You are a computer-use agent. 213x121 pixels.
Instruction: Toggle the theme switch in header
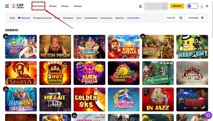pyautogui.click(x=202, y=6)
